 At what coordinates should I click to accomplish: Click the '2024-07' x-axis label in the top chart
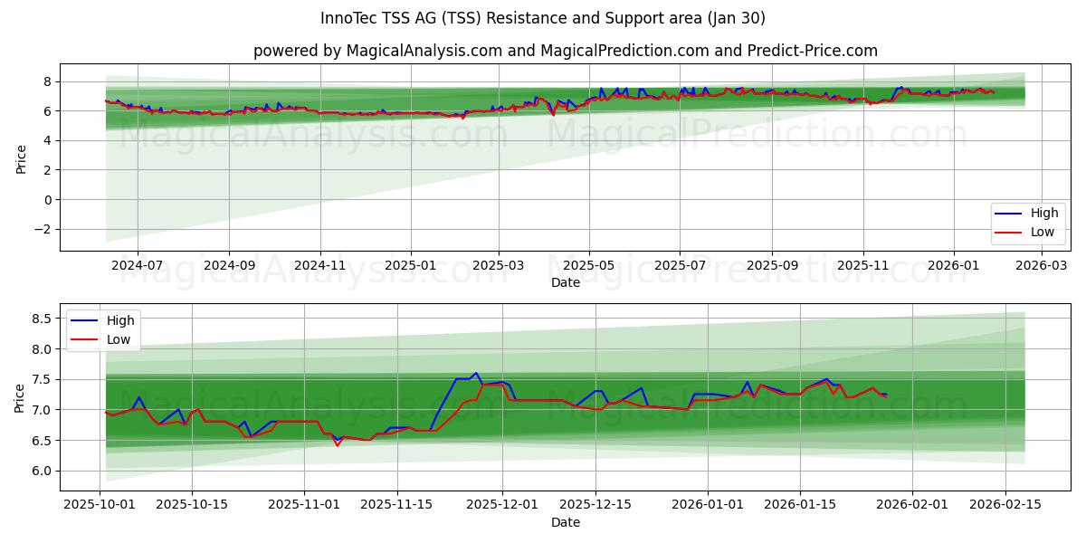(x=138, y=266)
